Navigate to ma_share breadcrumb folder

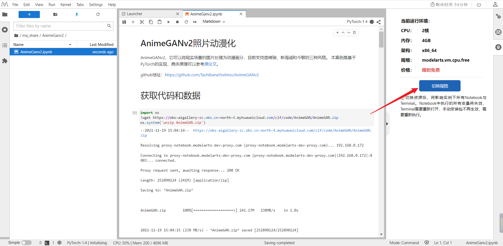click(30, 36)
